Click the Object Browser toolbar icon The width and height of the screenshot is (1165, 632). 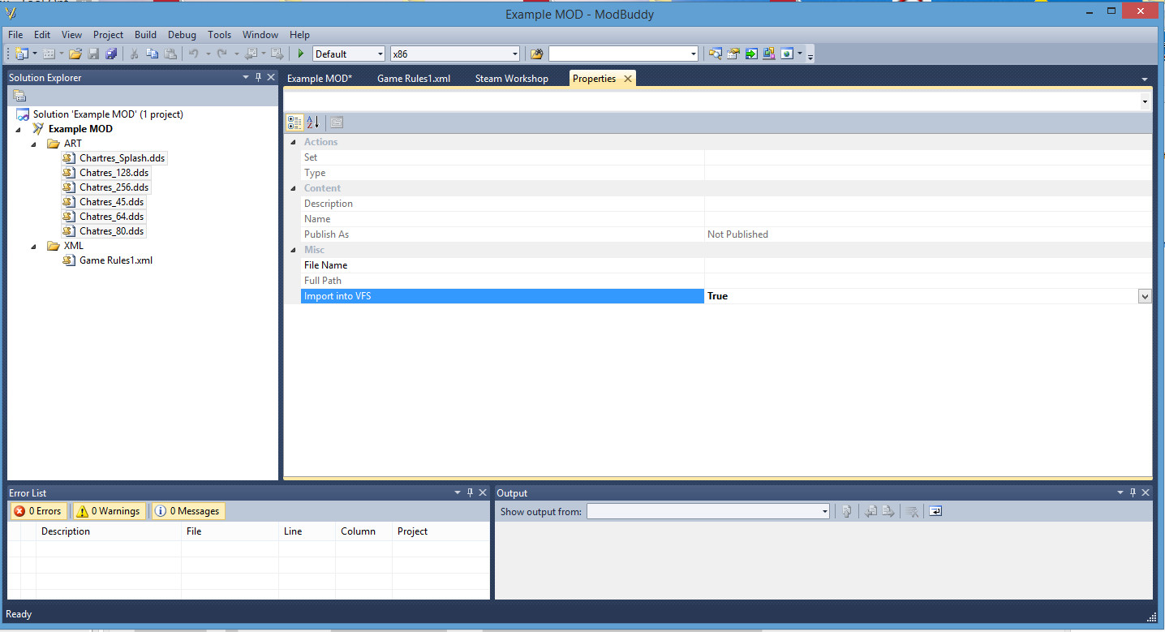pyautogui.click(x=769, y=54)
